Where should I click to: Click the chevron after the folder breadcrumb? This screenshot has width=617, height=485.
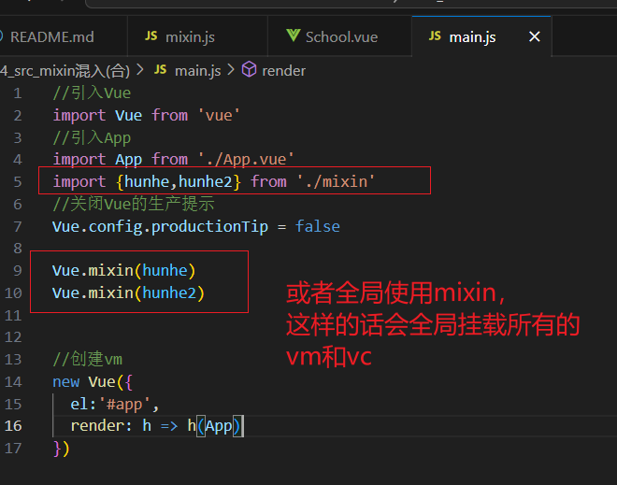tap(140, 70)
